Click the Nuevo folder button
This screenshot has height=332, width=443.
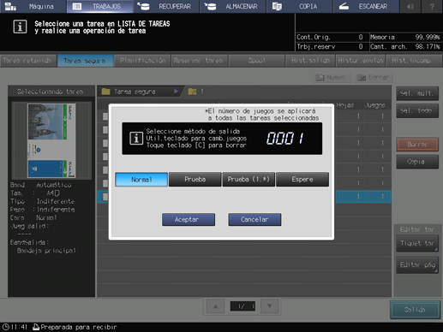tap(331, 77)
